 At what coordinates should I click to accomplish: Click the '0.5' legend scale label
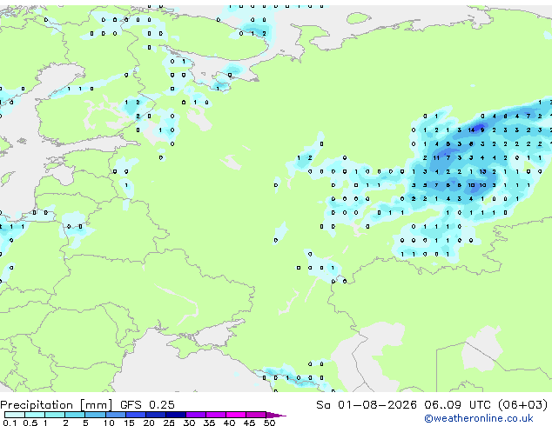pyautogui.click(x=30, y=423)
